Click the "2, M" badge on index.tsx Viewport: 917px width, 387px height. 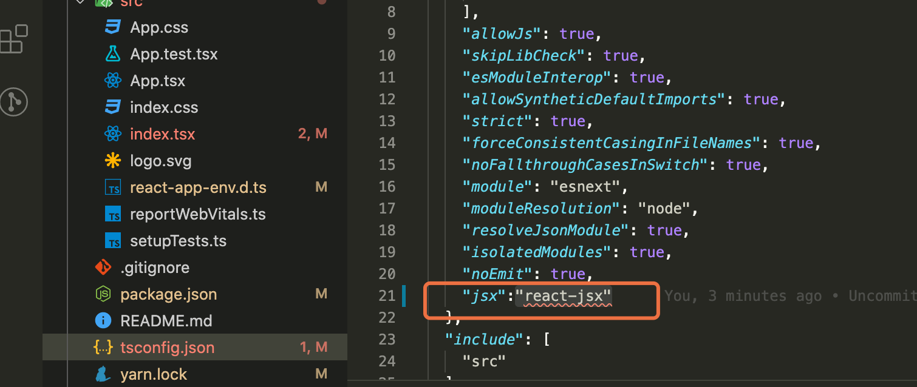[313, 134]
